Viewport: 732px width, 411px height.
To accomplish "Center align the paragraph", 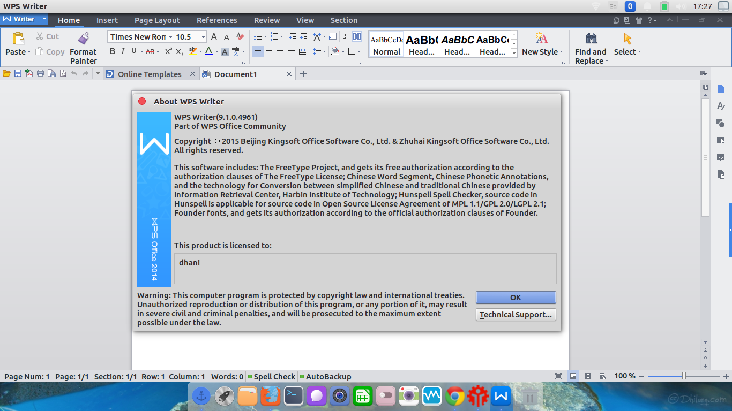I will [x=269, y=51].
